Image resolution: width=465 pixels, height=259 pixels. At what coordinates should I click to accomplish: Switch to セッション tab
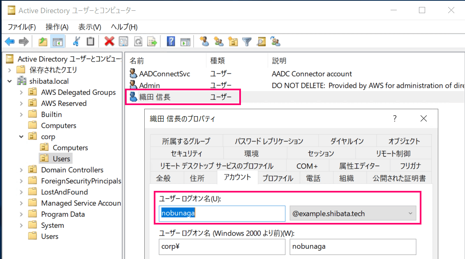coord(321,154)
